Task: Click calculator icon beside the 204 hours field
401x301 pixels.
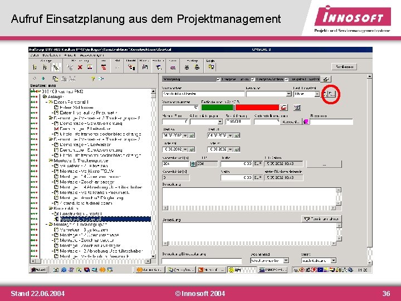Action: pyautogui.click(x=193, y=163)
